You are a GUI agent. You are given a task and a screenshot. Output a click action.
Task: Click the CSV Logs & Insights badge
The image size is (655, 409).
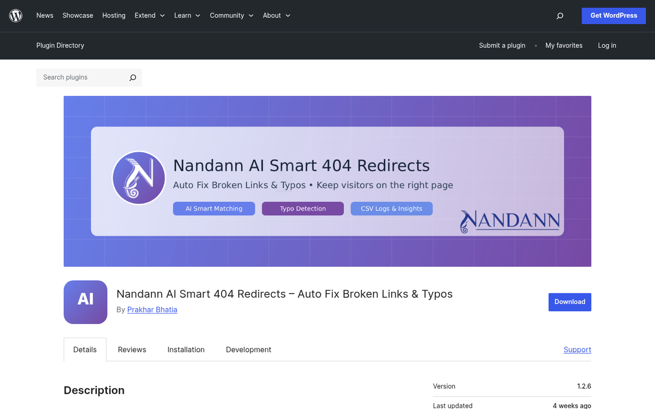(x=391, y=208)
